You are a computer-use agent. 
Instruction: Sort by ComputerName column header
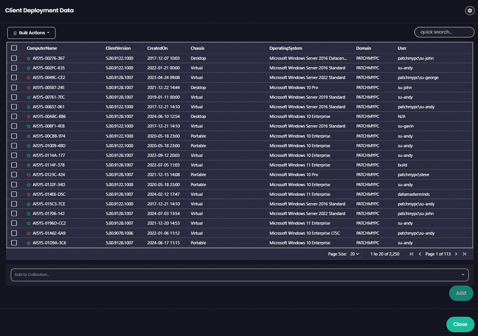click(42, 48)
